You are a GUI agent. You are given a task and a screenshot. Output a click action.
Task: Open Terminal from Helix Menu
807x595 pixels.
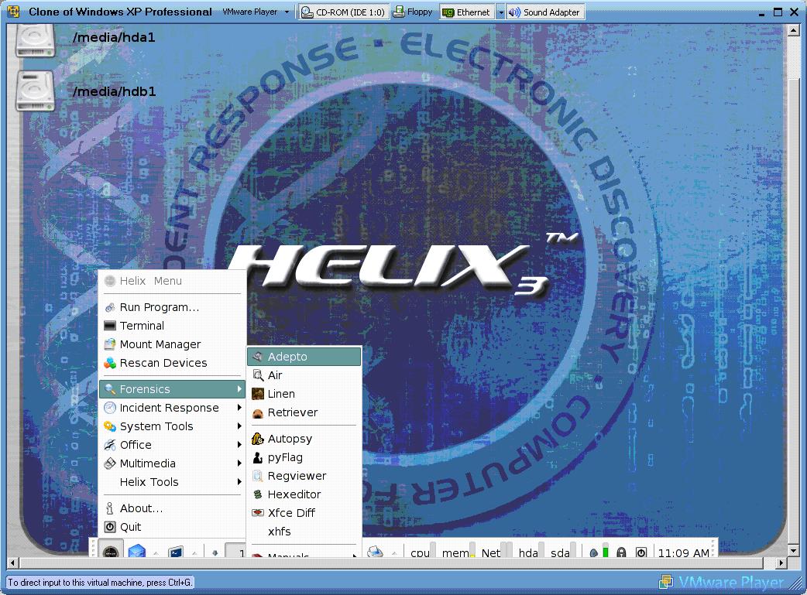pos(172,326)
